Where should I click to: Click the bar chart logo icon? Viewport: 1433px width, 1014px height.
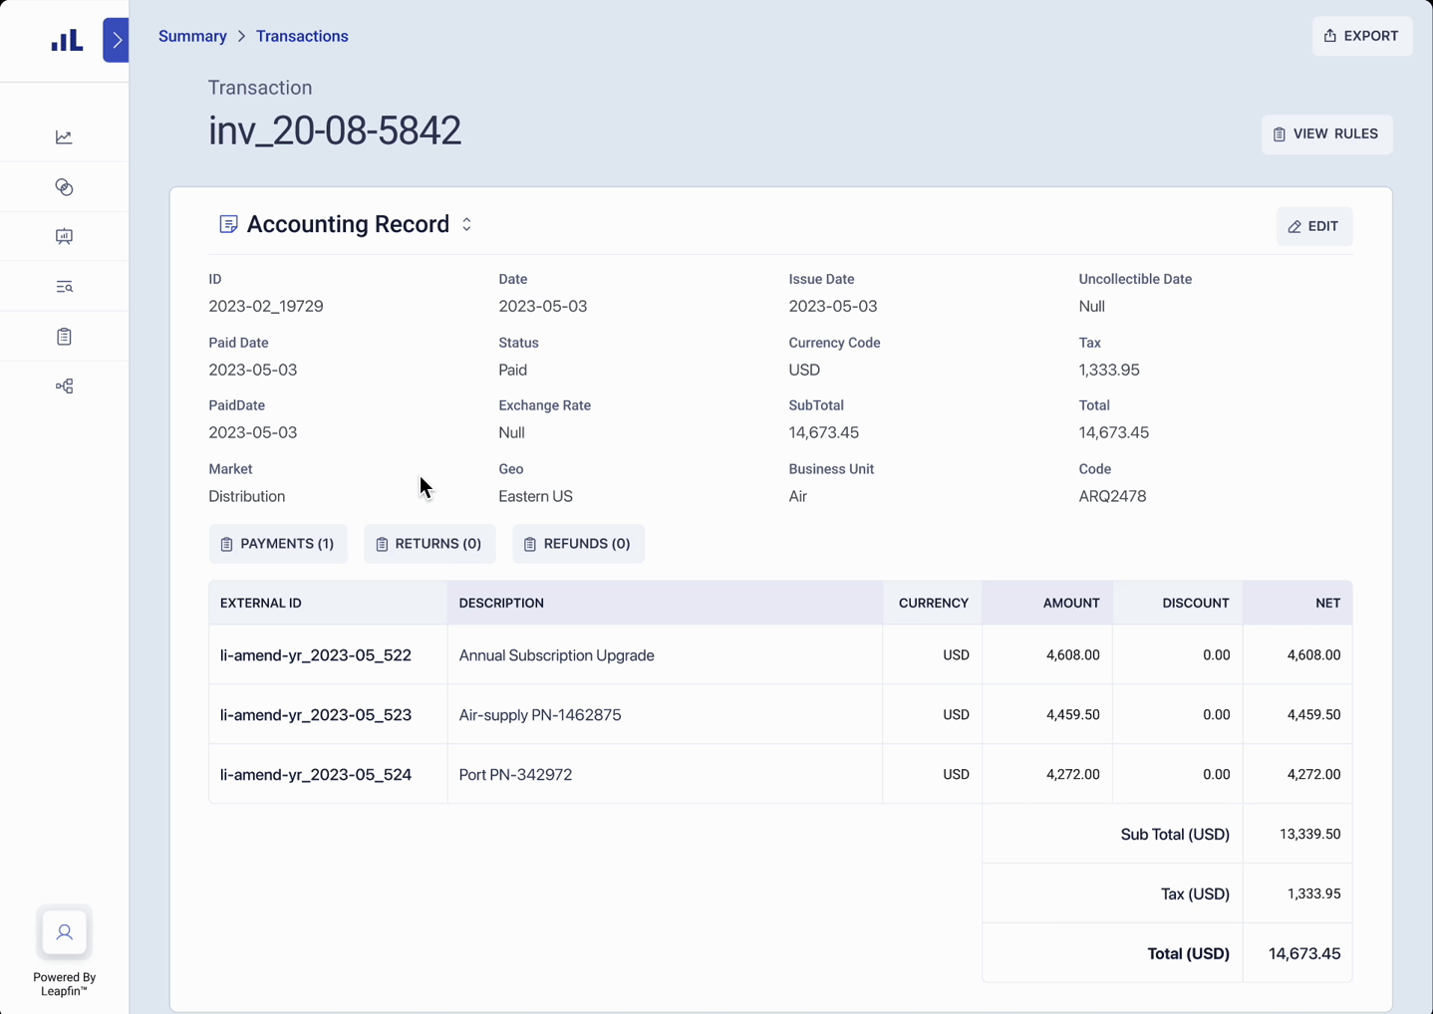coord(67,40)
